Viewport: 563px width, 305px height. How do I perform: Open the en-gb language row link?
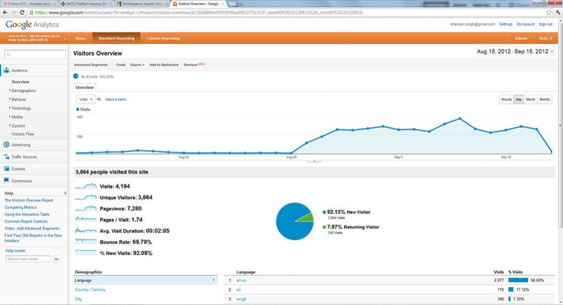[x=241, y=299]
